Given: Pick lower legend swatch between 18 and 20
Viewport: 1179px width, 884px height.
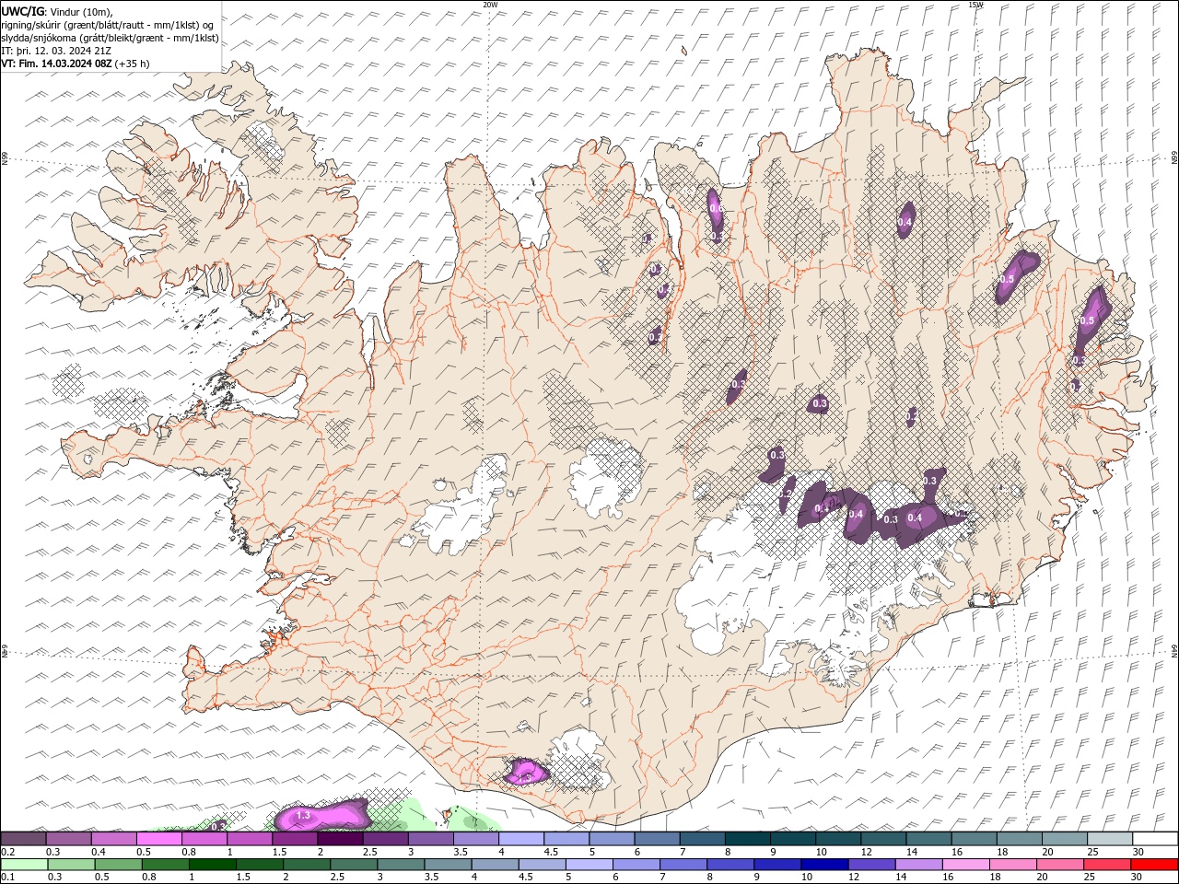Looking at the screenshot, I should [1014, 865].
